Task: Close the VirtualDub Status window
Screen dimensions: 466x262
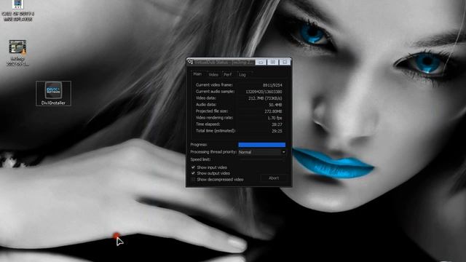Action: coord(285,62)
